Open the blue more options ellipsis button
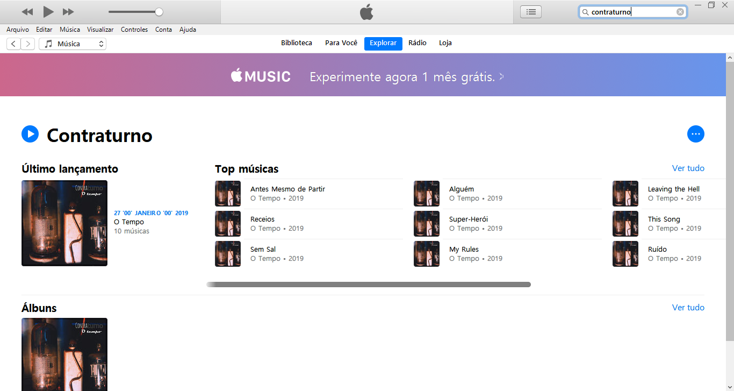Viewport: 734px width, 391px height. tap(696, 134)
